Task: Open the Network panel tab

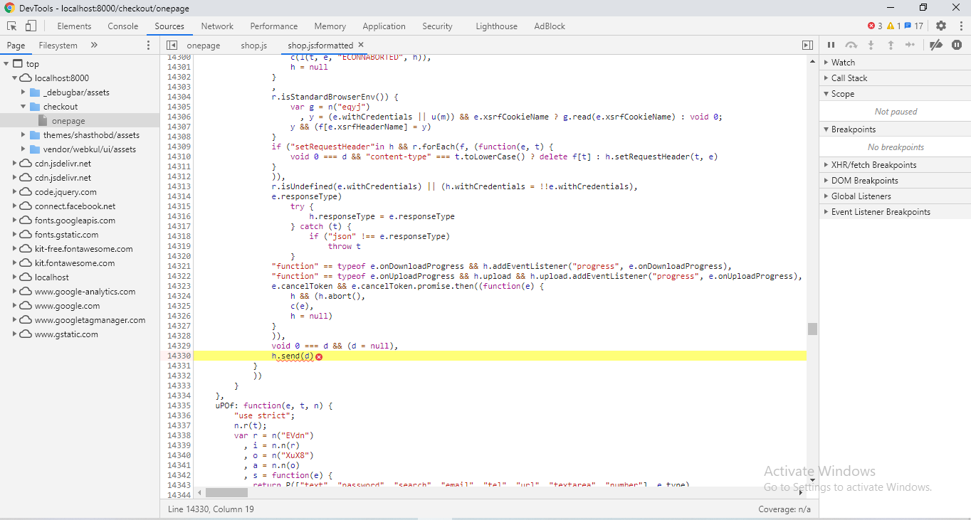Action: pyautogui.click(x=217, y=26)
